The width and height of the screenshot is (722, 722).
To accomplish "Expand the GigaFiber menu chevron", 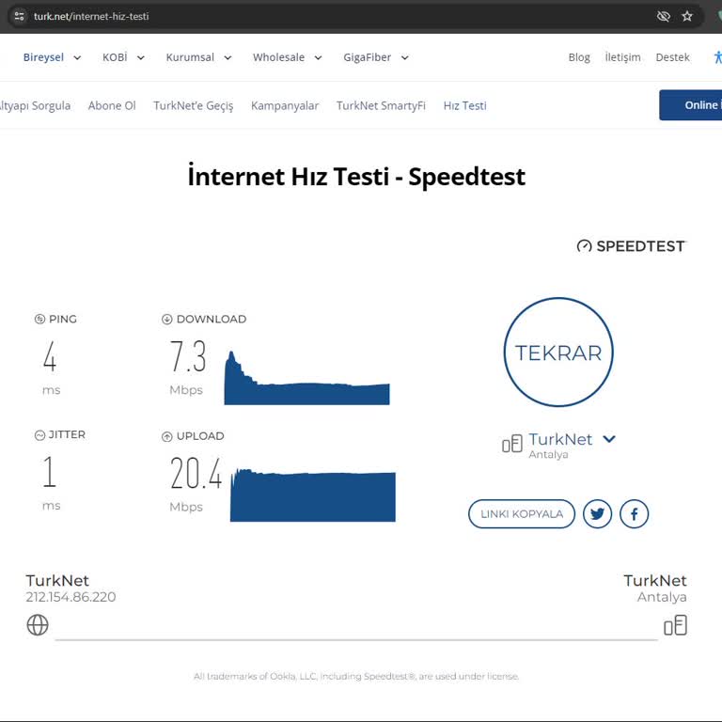I will (x=404, y=58).
